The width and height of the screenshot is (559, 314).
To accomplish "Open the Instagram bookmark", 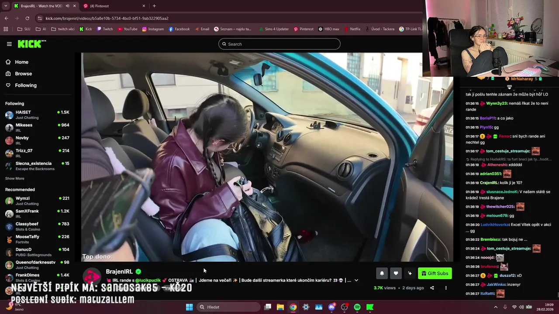I will 153,29.
